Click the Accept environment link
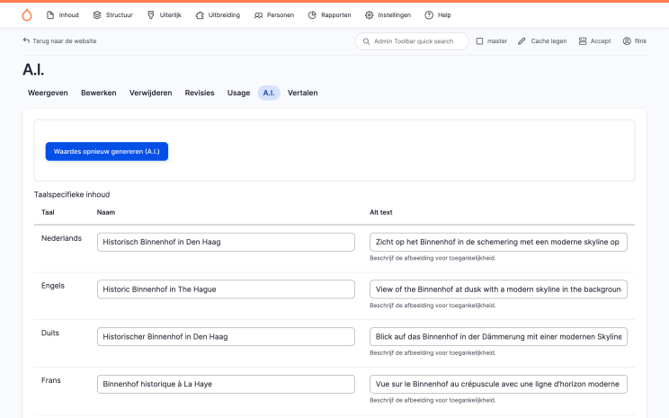The width and height of the screenshot is (669, 418). coord(594,41)
